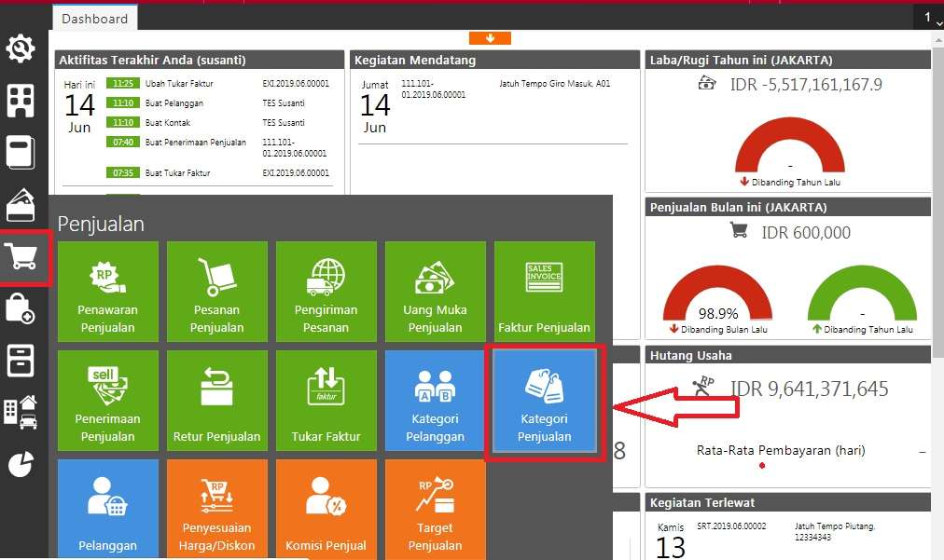Image resolution: width=944 pixels, height=560 pixels.
Task: Open the reports pie chart icon
Action: [21, 464]
